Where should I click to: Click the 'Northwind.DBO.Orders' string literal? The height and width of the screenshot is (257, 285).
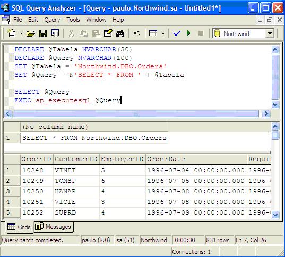coord(120,66)
